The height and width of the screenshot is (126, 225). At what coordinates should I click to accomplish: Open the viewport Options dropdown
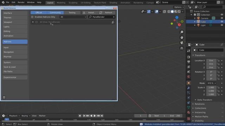tap(179, 7)
